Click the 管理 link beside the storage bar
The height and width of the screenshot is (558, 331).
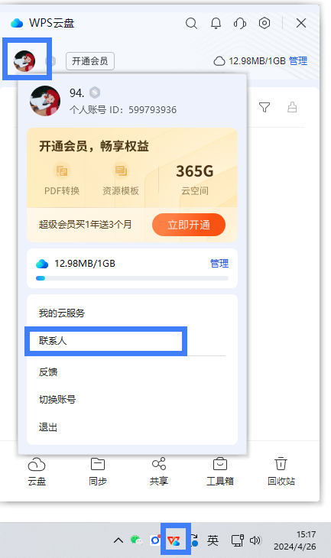click(x=219, y=264)
